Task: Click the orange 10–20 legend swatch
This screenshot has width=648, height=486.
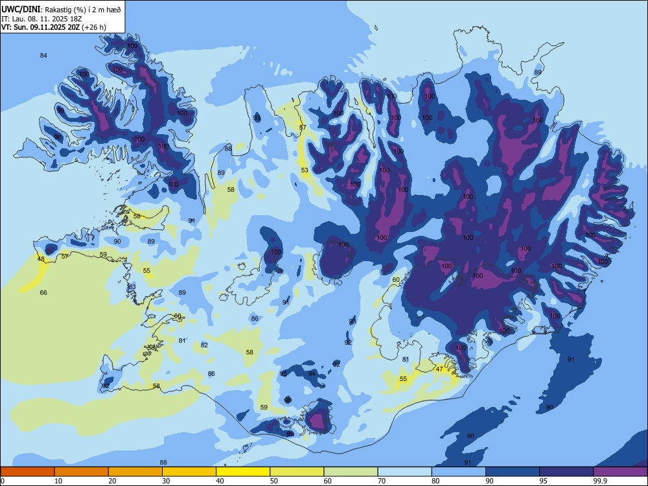Action: [x=82, y=472]
